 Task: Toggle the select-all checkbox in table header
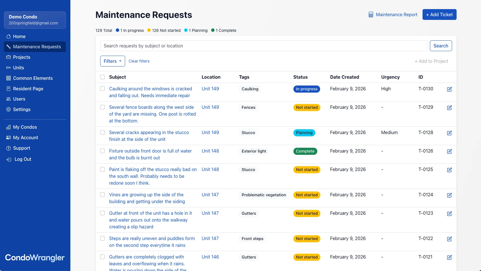[102, 77]
